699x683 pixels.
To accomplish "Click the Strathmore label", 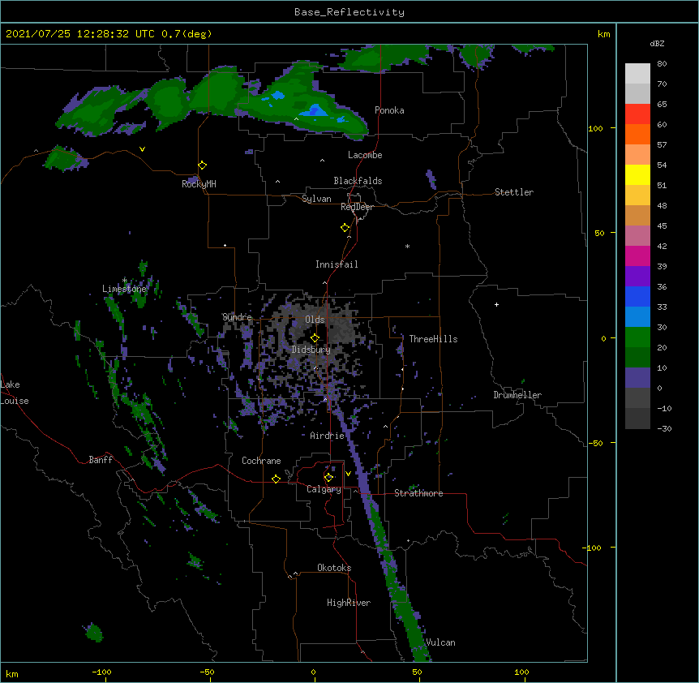I will (x=418, y=493).
